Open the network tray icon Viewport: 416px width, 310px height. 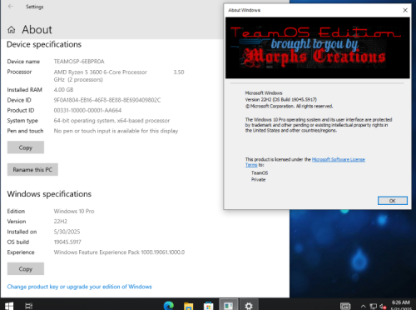(x=374, y=307)
